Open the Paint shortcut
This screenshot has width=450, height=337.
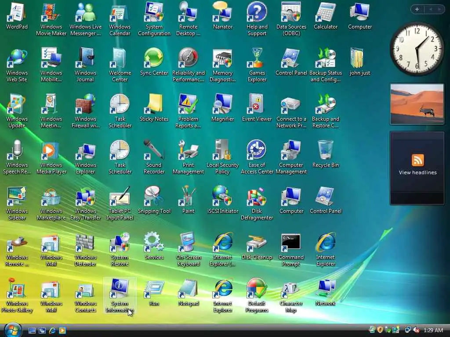188,200
